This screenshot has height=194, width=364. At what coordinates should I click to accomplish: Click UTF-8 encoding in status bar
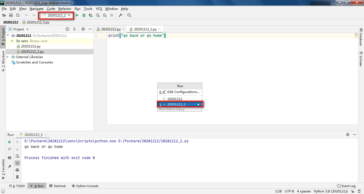pos(289,191)
